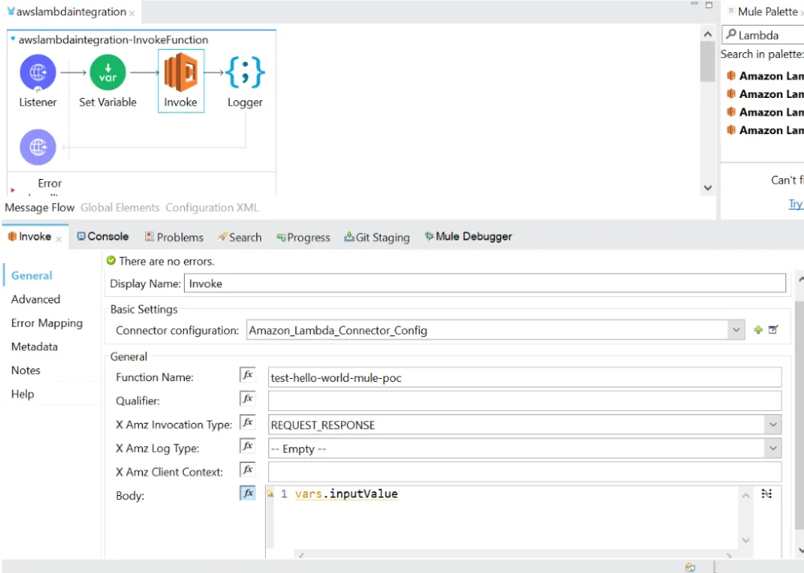Click the Function Name input field
This screenshot has height=573, width=804.
point(524,377)
